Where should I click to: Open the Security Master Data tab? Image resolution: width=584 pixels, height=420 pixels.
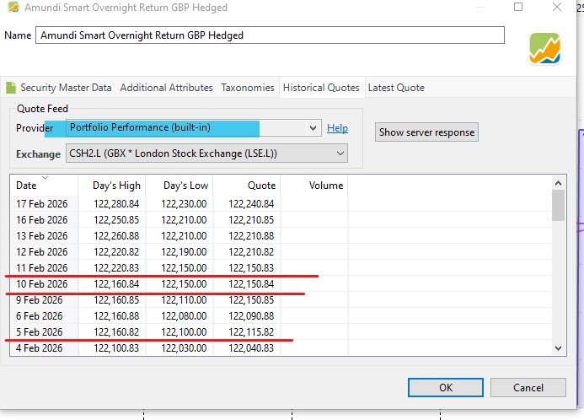59,88
